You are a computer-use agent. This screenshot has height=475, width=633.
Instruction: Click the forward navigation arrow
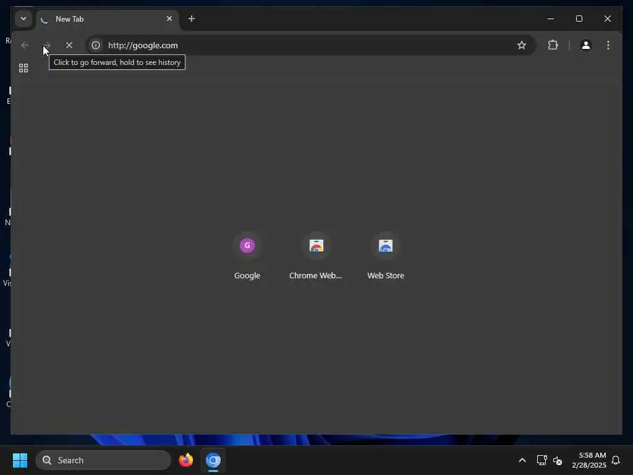point(47,45)
